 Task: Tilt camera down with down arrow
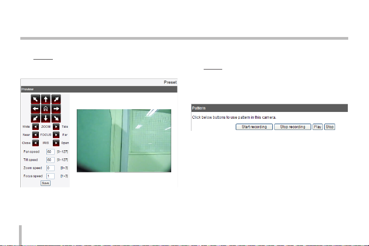pos(46,118)
